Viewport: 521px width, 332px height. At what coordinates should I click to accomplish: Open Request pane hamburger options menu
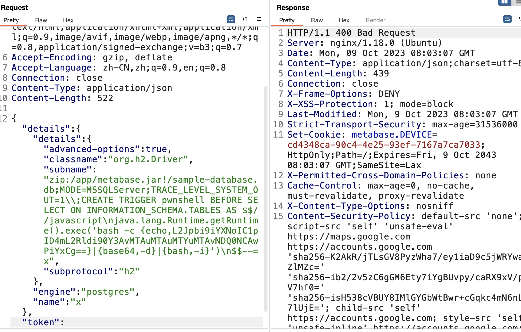259,19
